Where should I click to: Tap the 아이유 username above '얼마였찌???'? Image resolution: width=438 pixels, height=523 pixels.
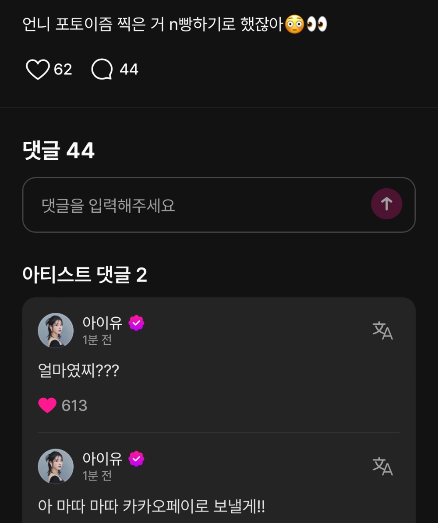coord(102,323)
